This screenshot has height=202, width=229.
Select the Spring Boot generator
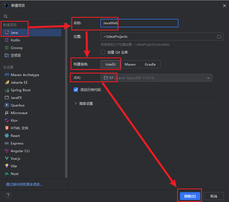click(x=32, y=90)
